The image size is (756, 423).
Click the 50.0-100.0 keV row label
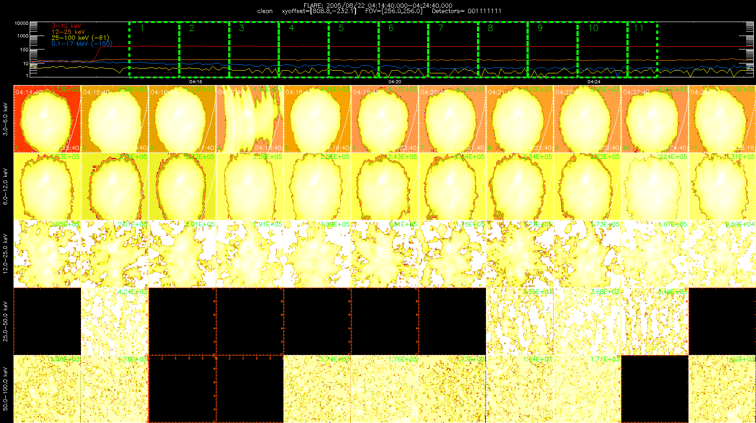click(x=5, y=389)
